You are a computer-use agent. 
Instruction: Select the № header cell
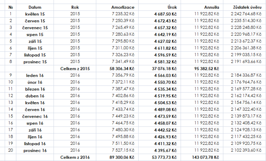(10, 7)
